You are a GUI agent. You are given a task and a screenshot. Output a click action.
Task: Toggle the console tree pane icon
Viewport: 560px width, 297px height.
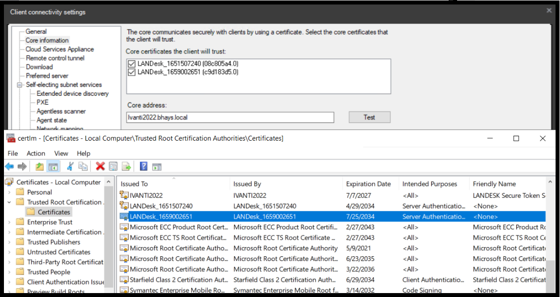coord(53,166)
